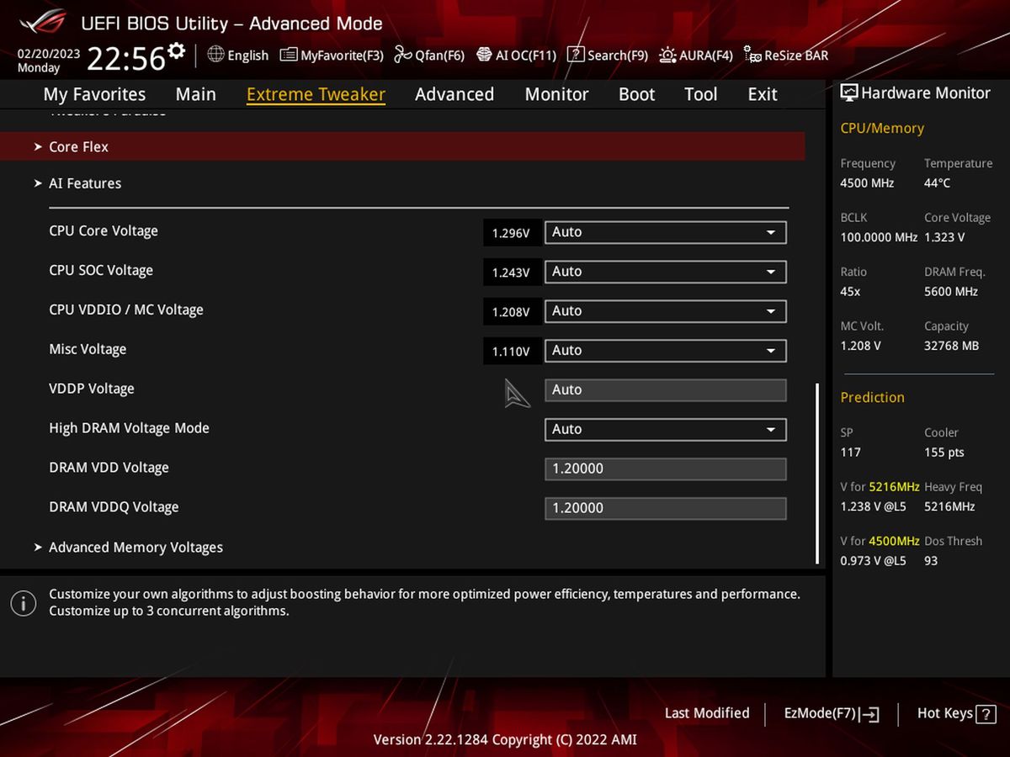Screen dimensions: 1010x757
Task: Open the Monitor tab
Action: pyautogui.click(x=556, y=94)
